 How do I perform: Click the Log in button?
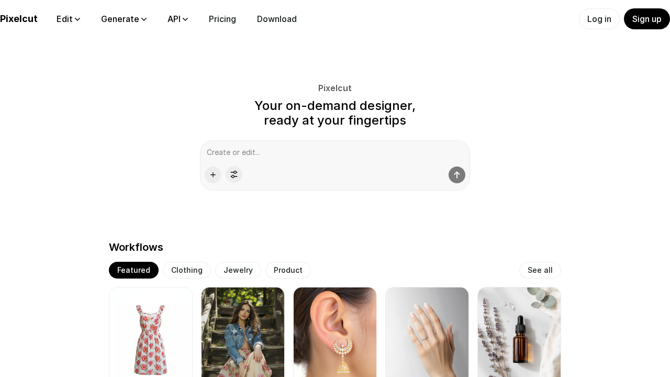[x=599, y=19]
